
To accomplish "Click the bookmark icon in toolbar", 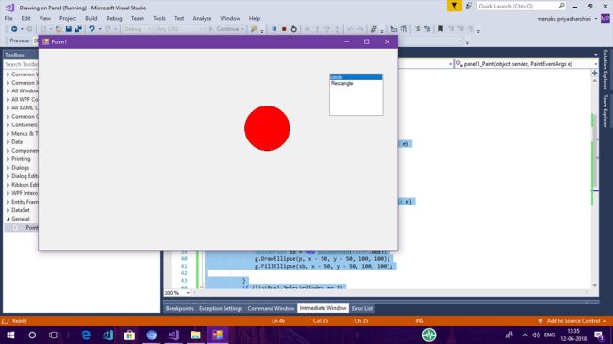I will [x=440, y=29].
